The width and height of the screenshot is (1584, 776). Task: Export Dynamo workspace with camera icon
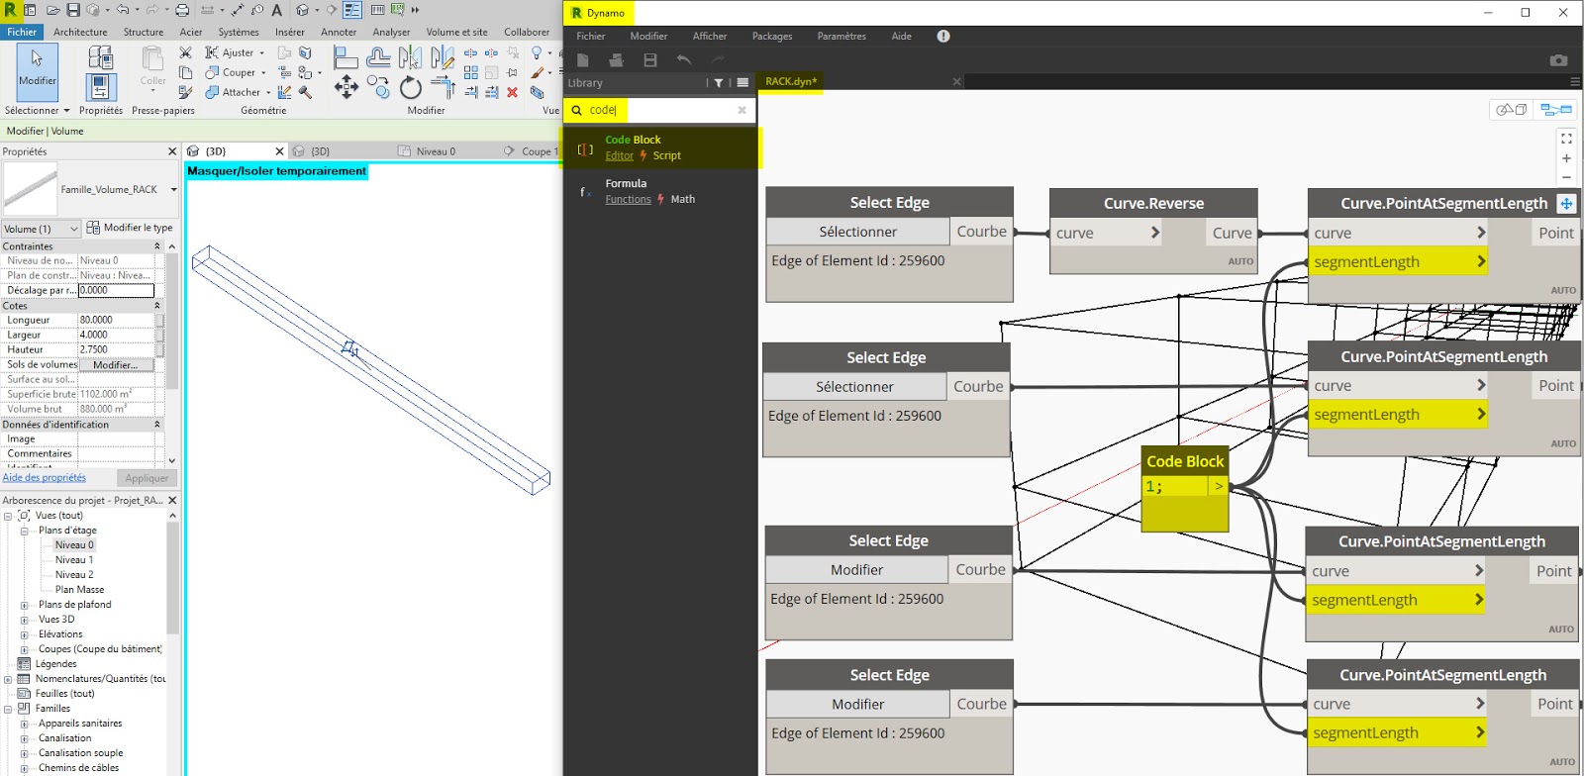tap(1558, 60)
